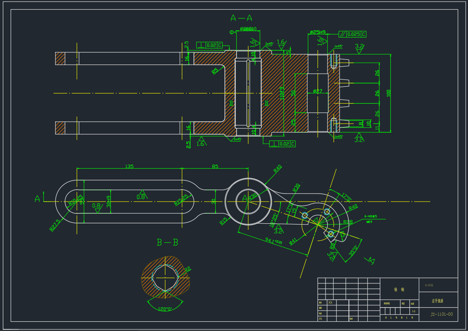Click the A—A section view title
Viewport: 468px width, 331px height.
241,18
